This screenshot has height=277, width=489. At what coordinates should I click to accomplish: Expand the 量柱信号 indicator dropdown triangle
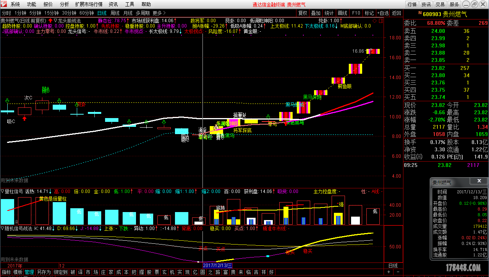coord(2,191)
